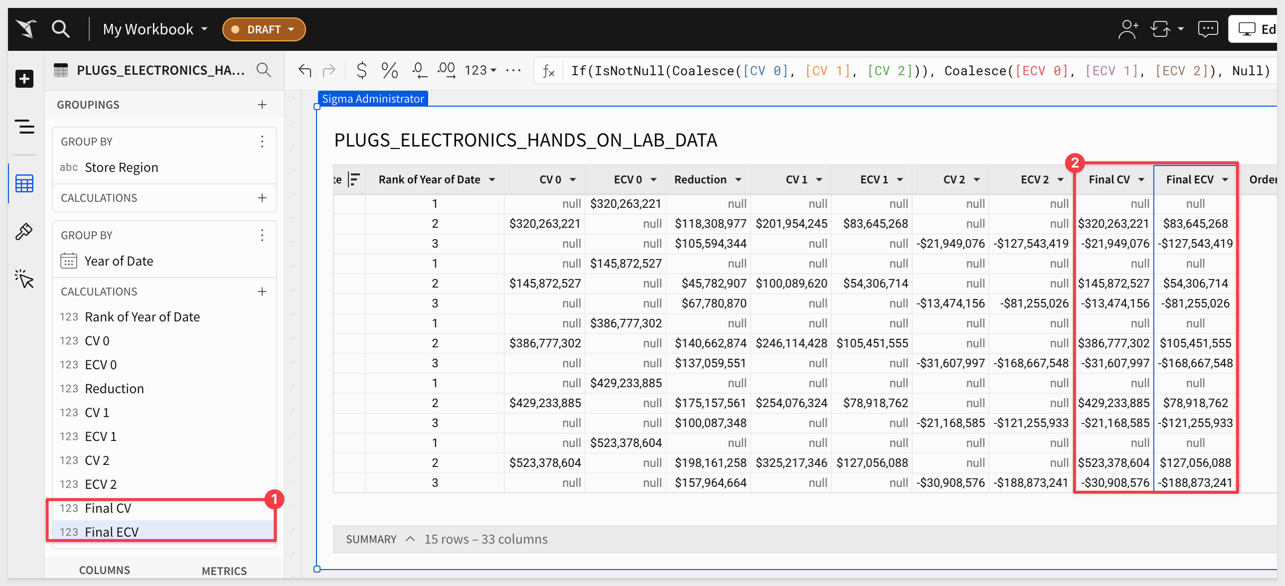The width and height of the screenshot is (1285, 586).
Task: Apply percent format in the toolbar
Action: [389, 70]
